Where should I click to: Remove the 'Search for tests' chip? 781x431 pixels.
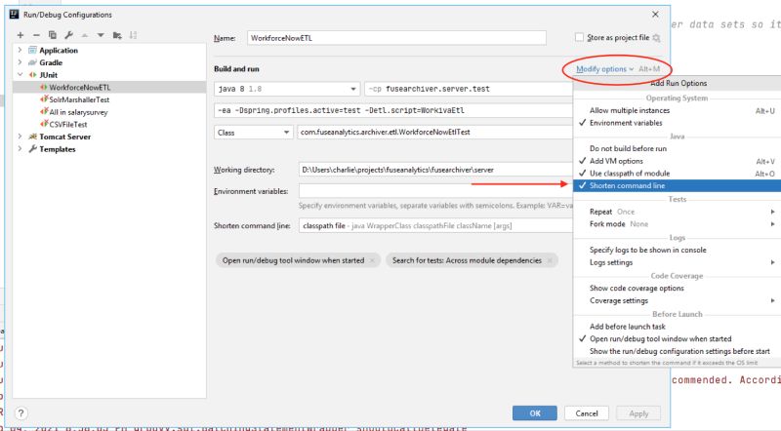click(550, 260)
